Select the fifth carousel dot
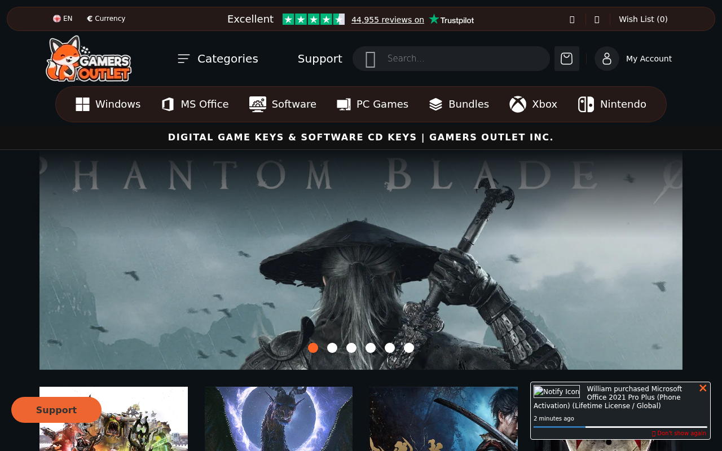 (x=390, y=348)
